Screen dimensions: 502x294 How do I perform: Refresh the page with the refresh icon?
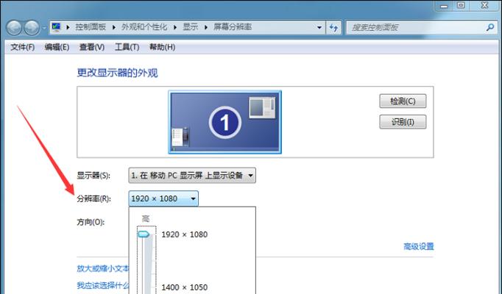coord(333,27)
